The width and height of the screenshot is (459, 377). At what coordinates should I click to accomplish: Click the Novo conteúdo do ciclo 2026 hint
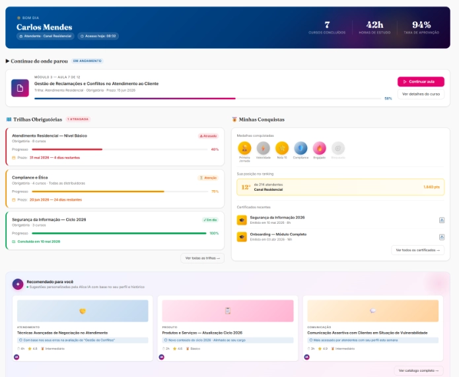[228, 340]
